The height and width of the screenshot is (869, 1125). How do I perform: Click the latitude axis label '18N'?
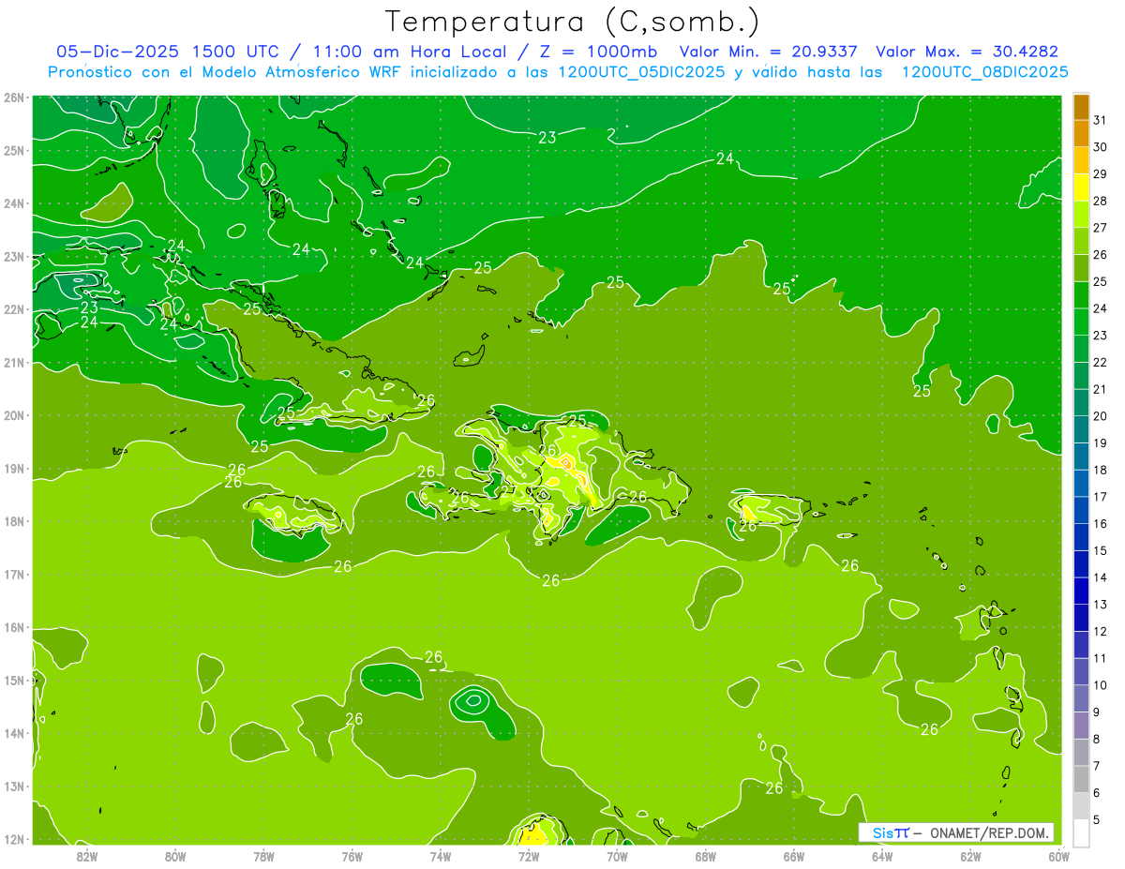(13, 521)
